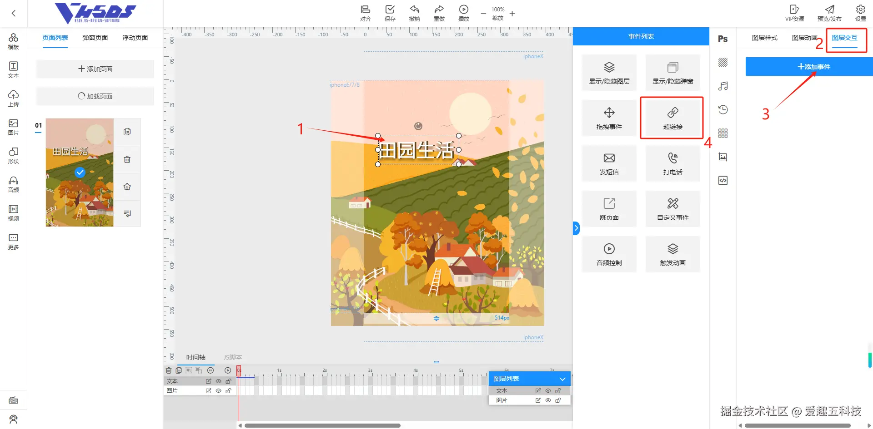Screen dimensions: 873x429
Task: Delete the timeline item with trash icon
Action: point(169,370)
